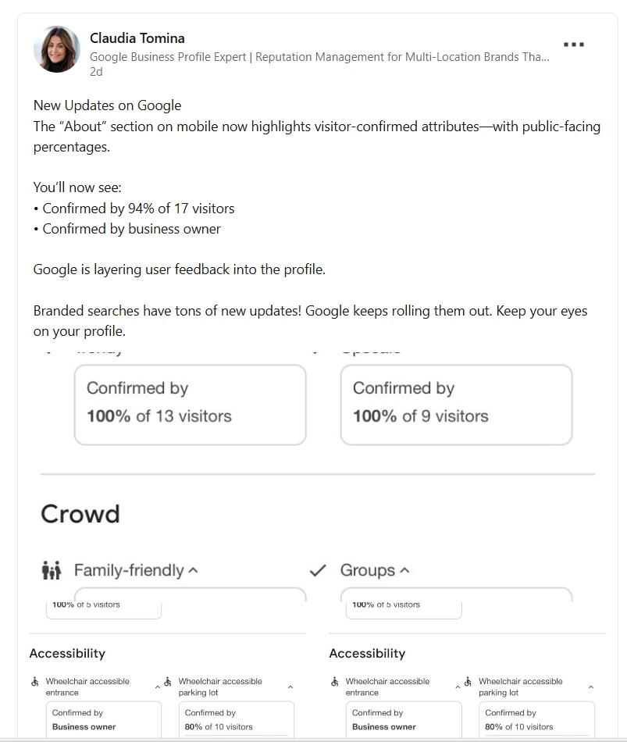Collapse the Family-friendly attribute chevron

(193, 571)
